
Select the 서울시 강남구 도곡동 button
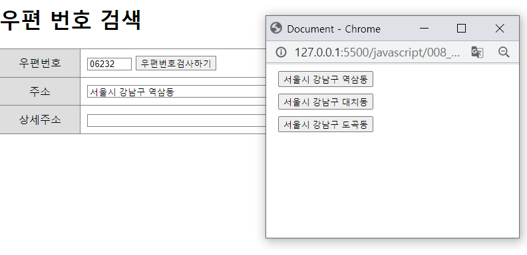click(325, 124)
